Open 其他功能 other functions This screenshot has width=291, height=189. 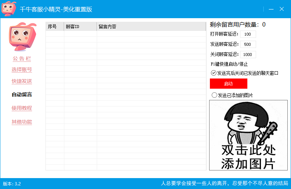[22, 122]
